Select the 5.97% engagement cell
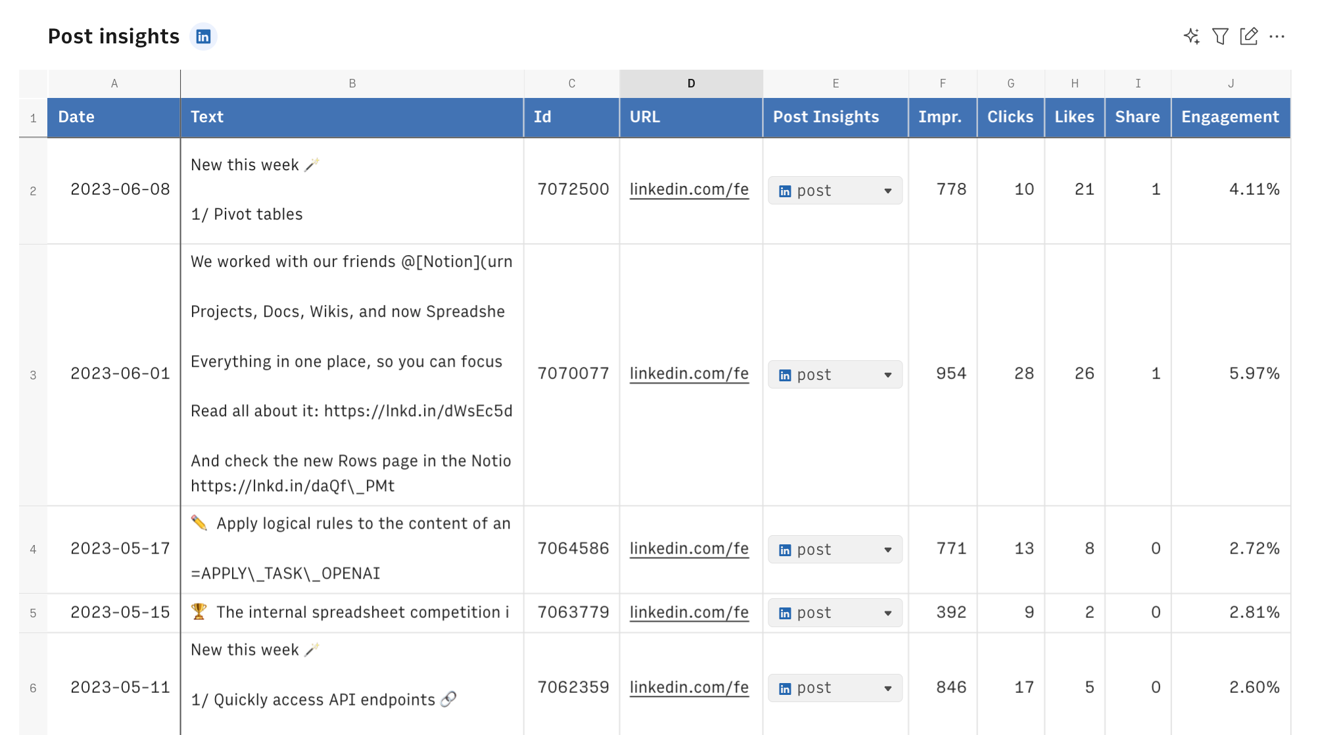1320x735 pixels. pyautogui.click(x=1230, y=373)
